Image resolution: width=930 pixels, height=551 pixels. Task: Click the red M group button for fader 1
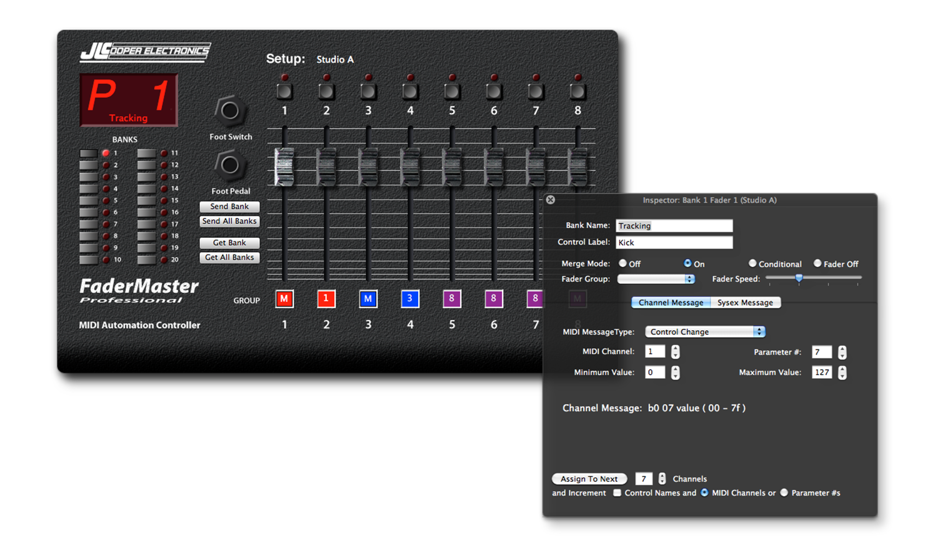pos(284,299)
